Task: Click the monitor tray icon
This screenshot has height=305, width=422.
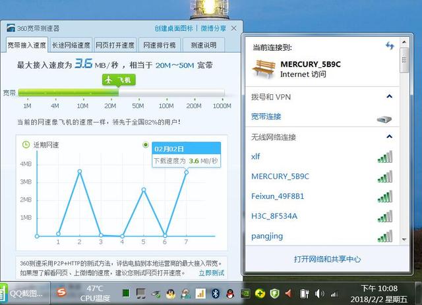Action: click(x=140, y=294)
